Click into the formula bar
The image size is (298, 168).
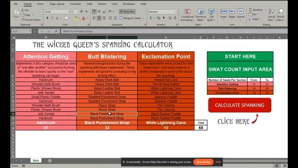[174, 31]
